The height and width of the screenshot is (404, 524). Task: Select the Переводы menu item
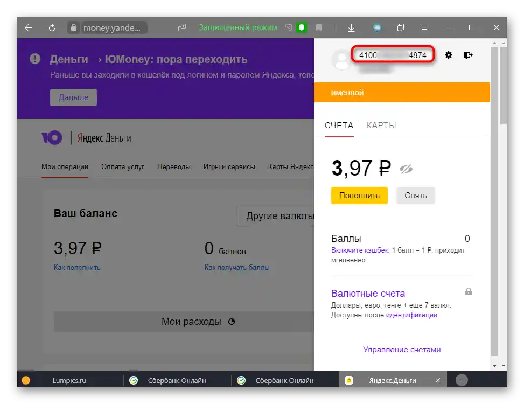[x=174, y=167]
